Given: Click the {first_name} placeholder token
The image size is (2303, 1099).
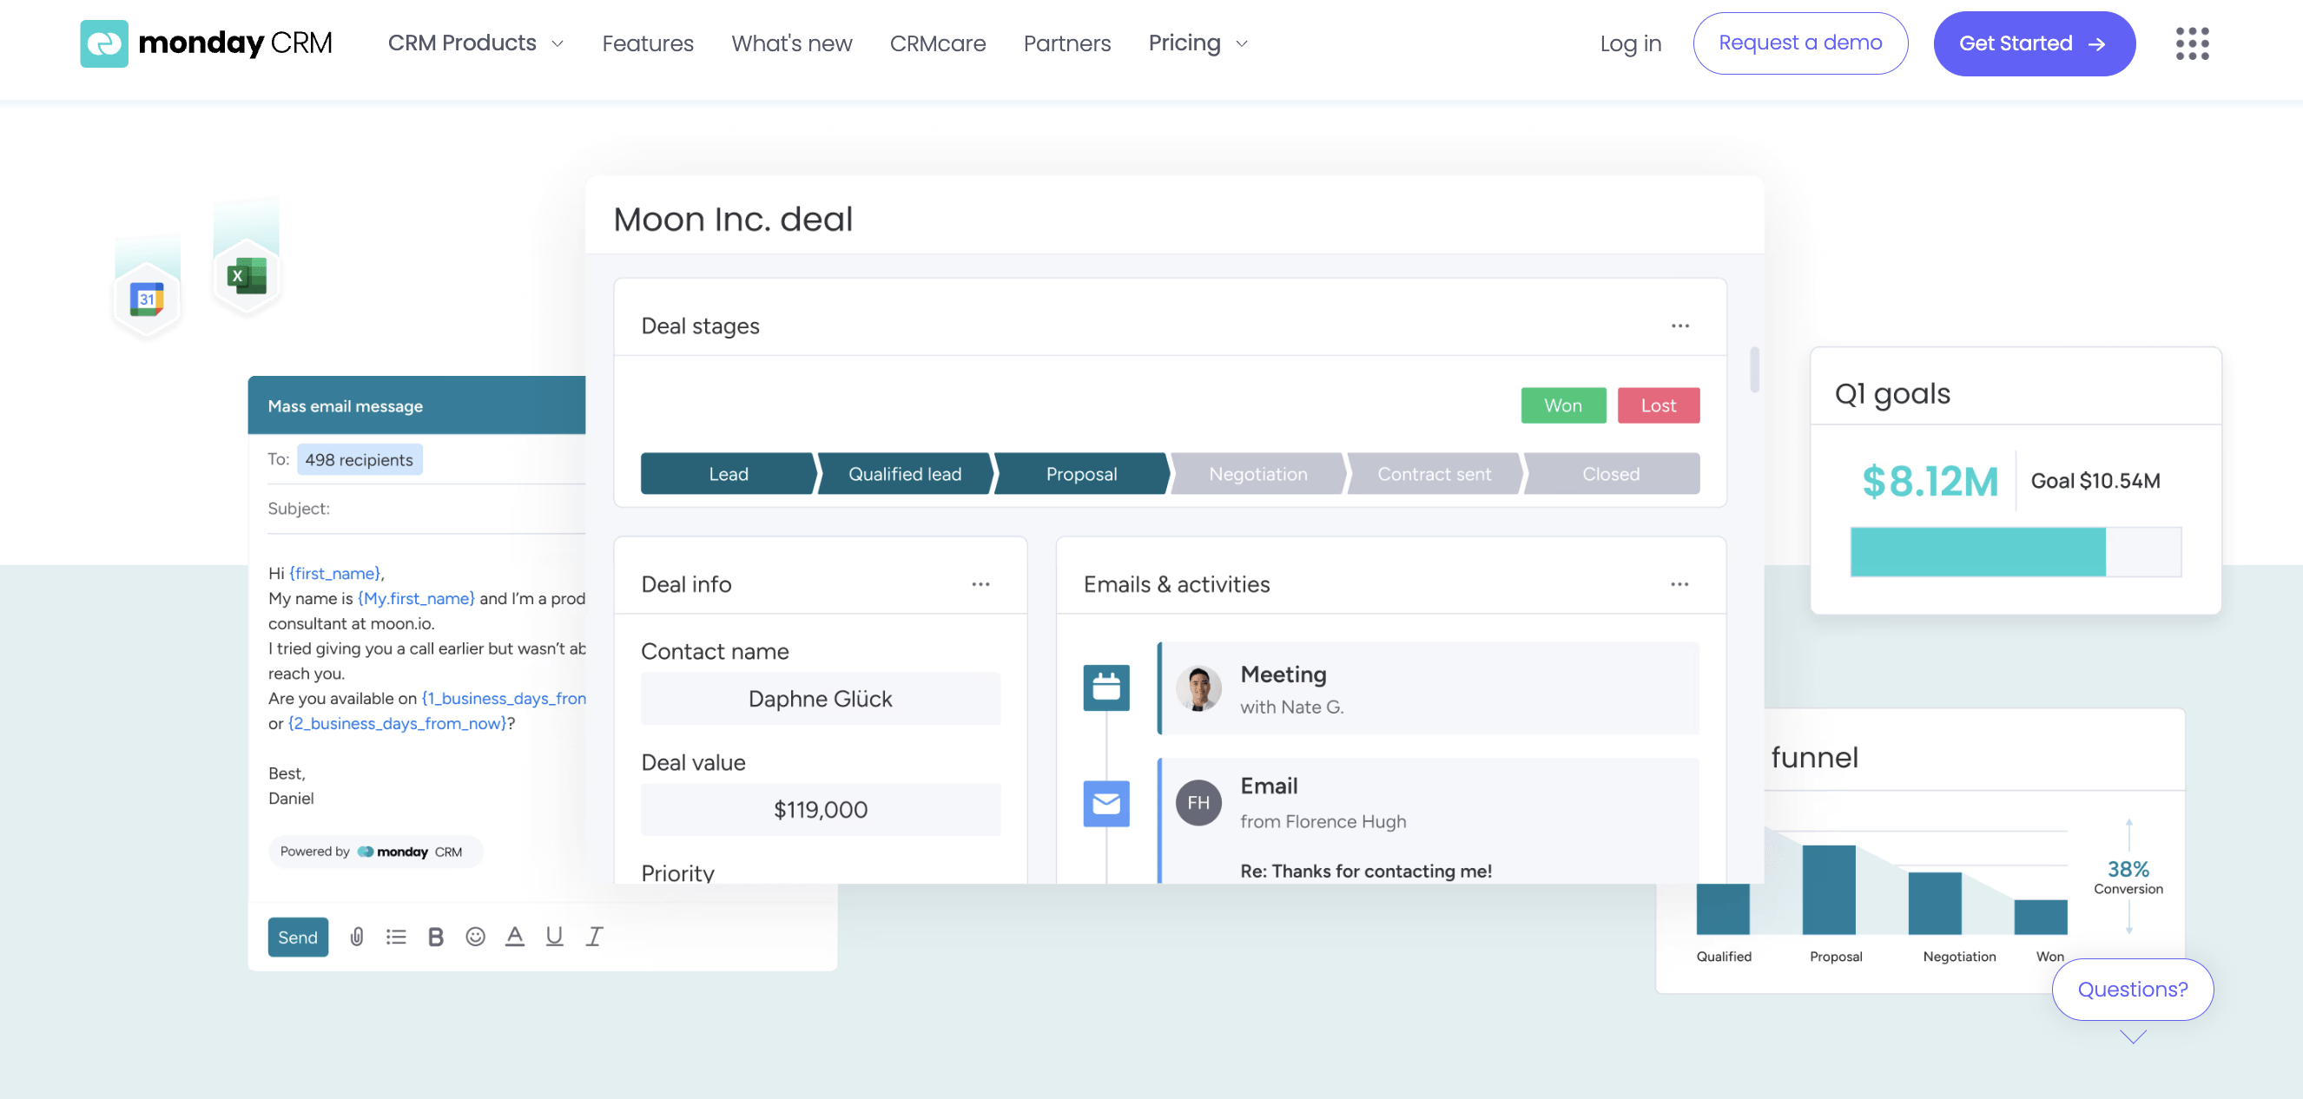Looking at the screenshot, I should (x=333, y=573).
